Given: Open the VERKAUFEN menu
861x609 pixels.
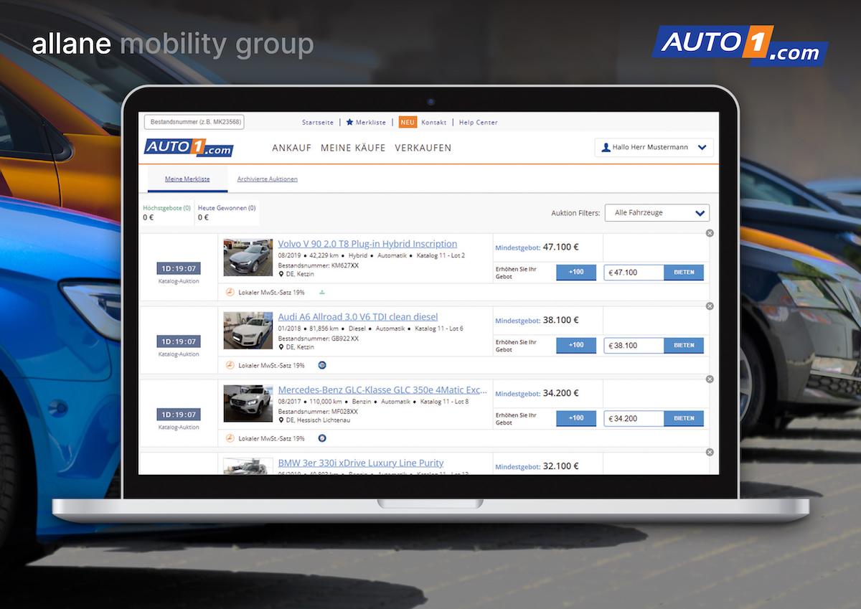Looking at the screenshot, I should click(x=423, y=148).
